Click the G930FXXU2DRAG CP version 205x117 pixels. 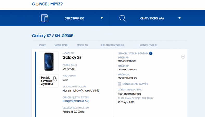[127, 70]
